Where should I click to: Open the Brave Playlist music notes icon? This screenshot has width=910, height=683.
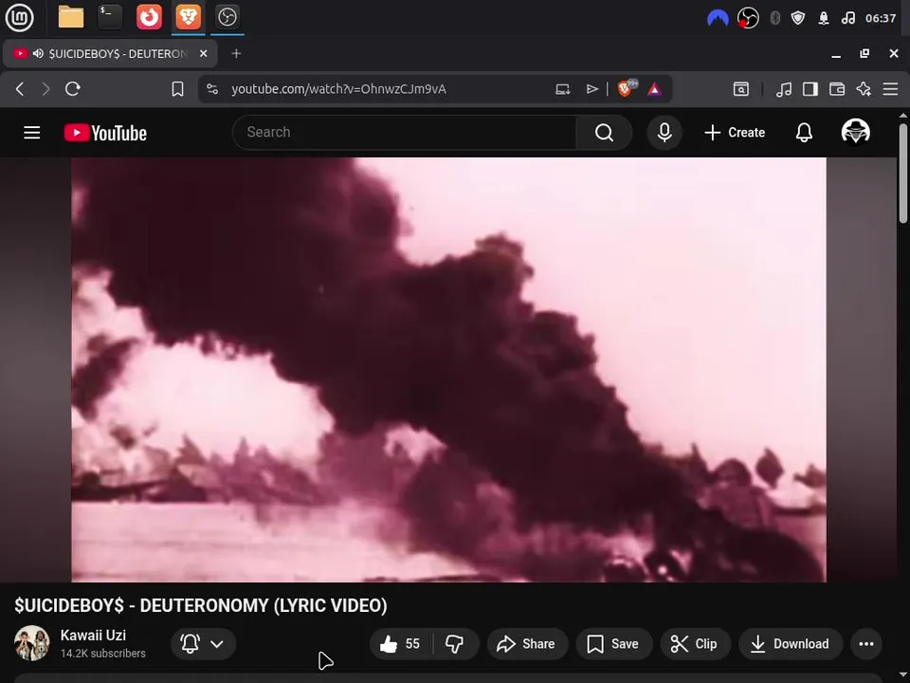click(784, 89)
